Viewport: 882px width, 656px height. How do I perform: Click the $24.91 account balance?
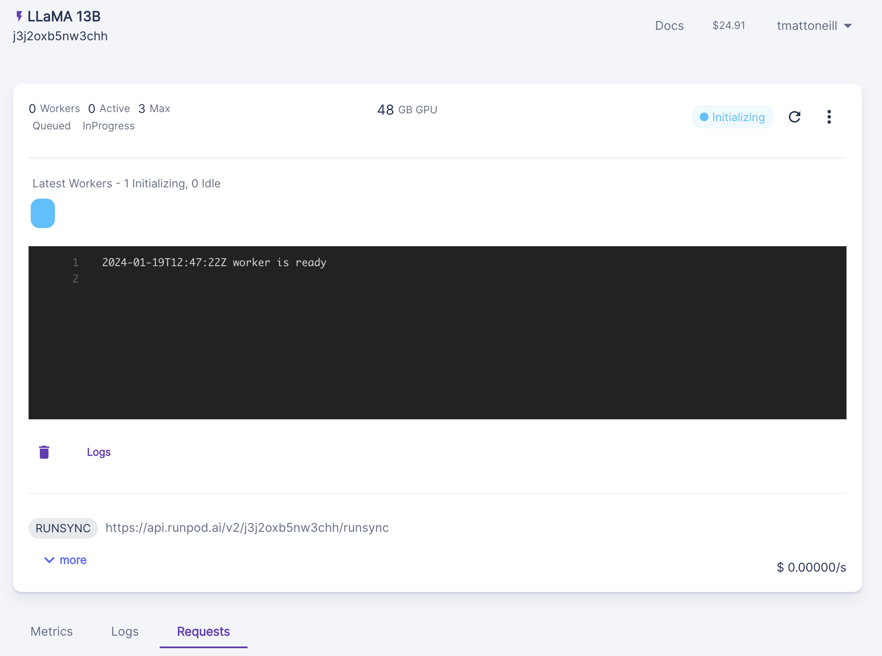[729, 26]
